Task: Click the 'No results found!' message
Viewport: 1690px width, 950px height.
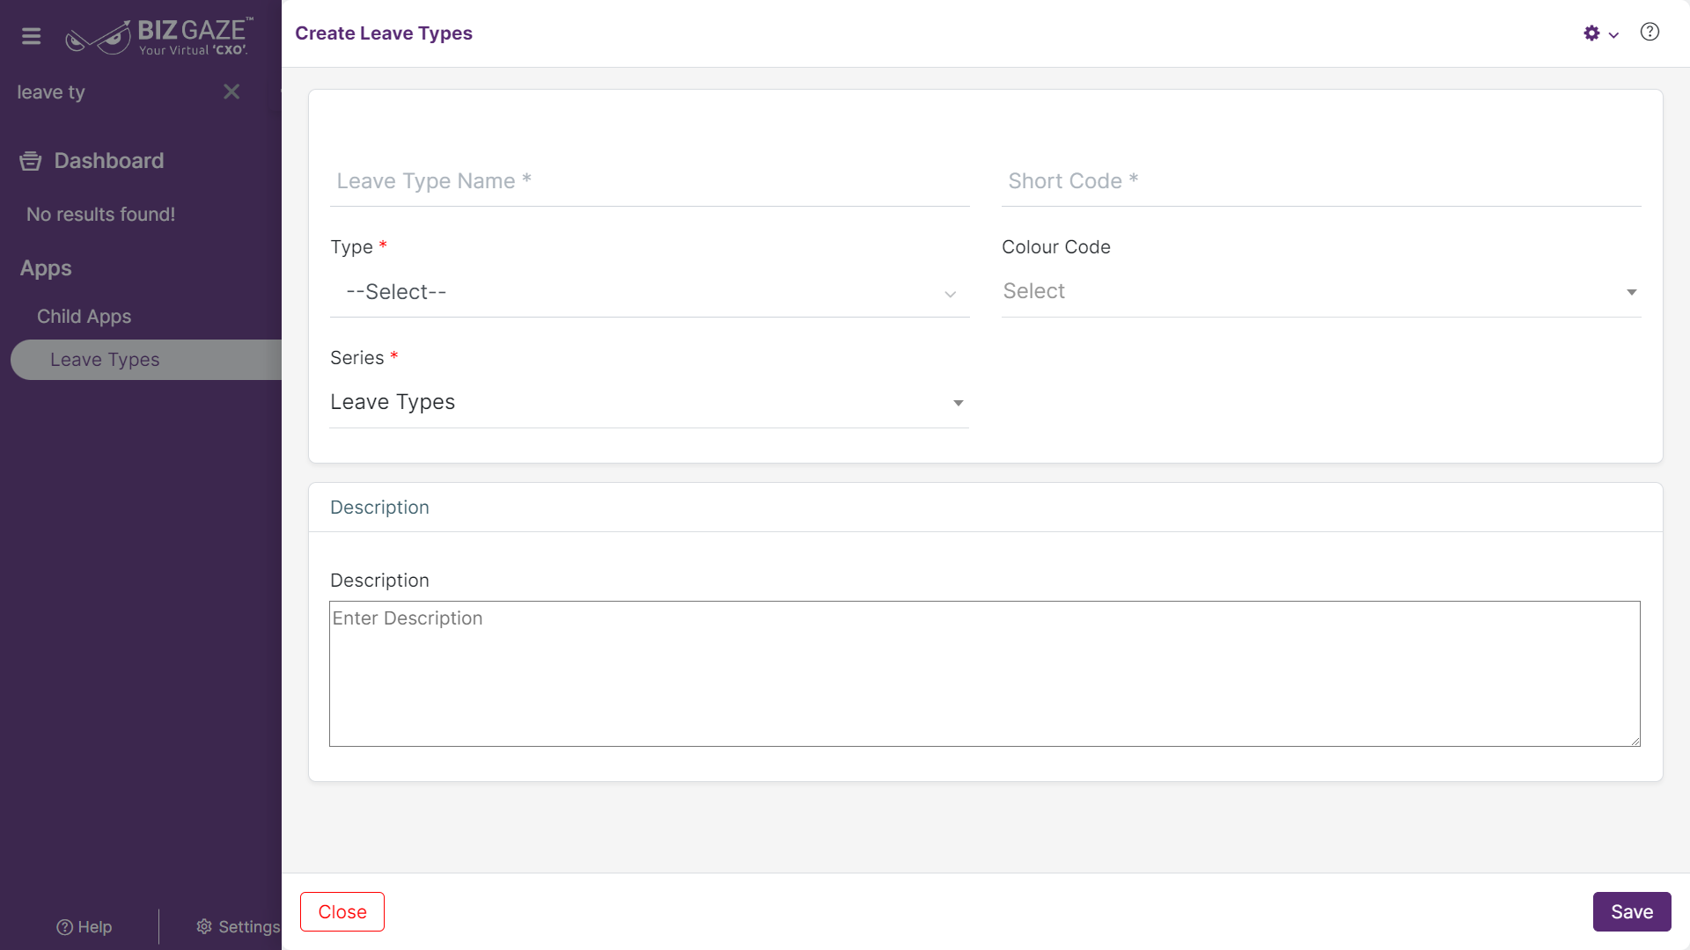Action: coord(100,215)
